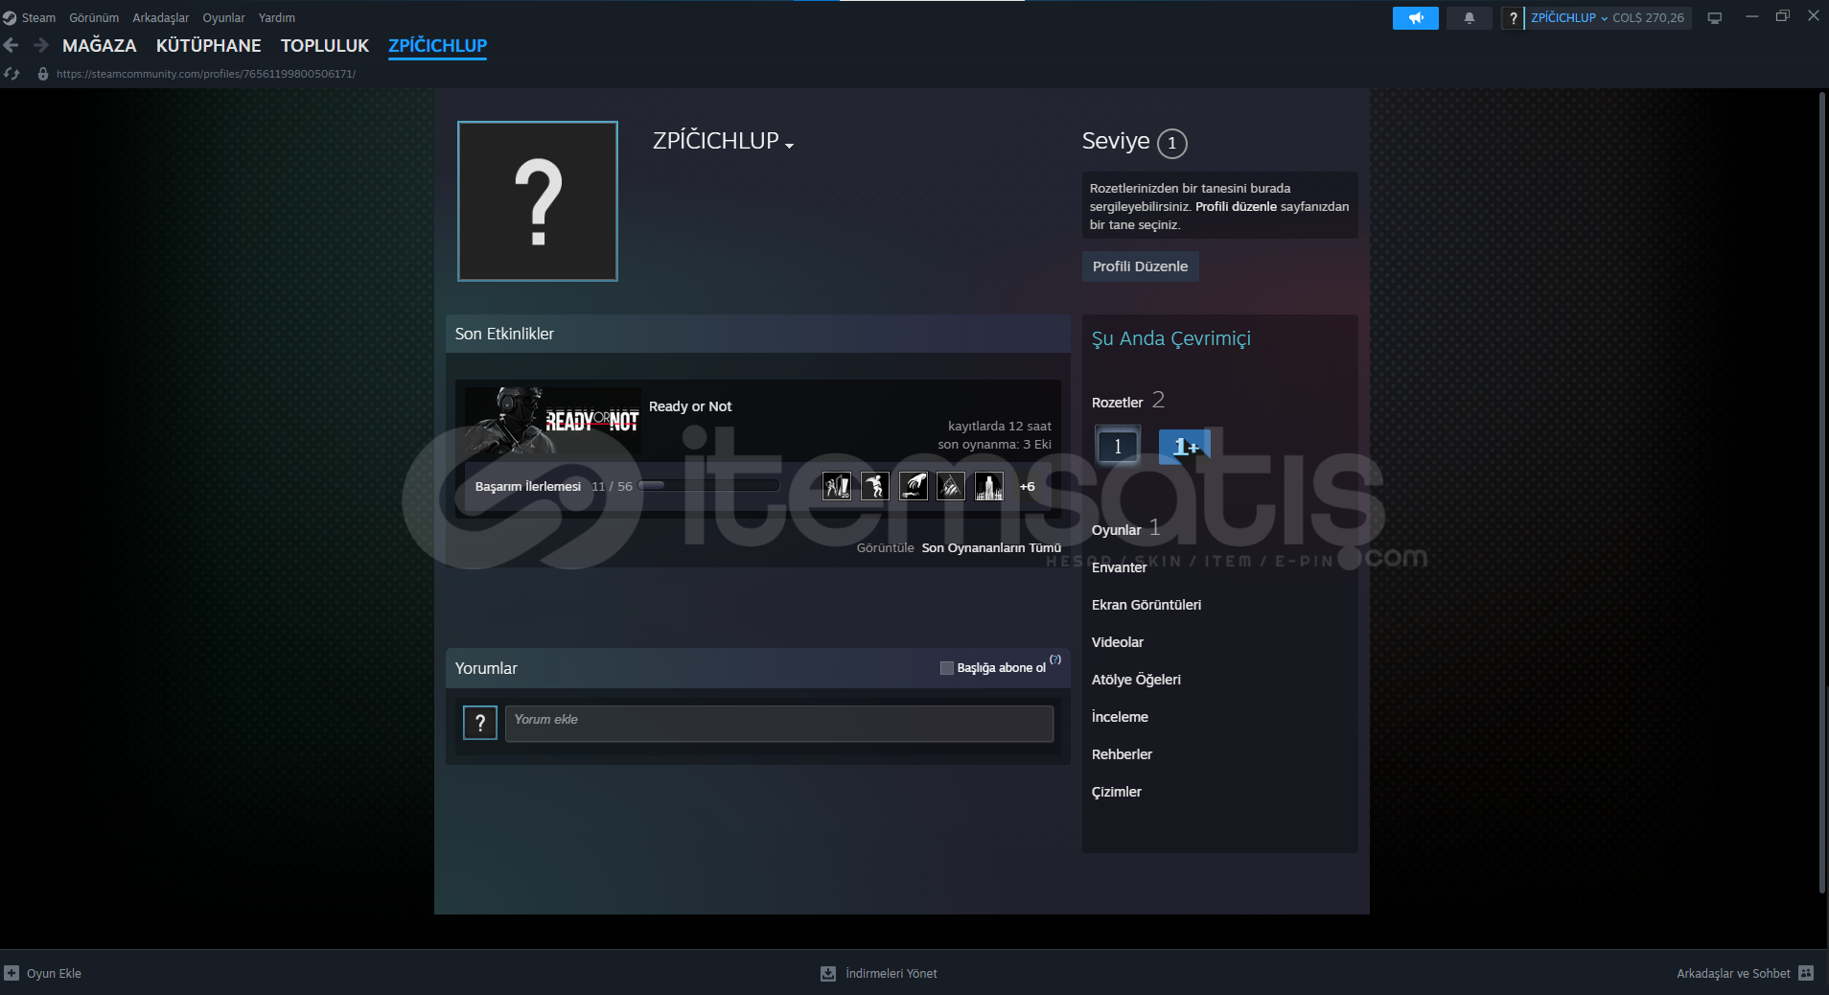Click the blue 1+ badge icon
Screen dimensions: 1829x995
(1185, 447)
